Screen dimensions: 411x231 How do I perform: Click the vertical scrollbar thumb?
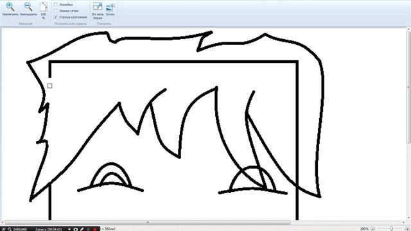(408, 87)
